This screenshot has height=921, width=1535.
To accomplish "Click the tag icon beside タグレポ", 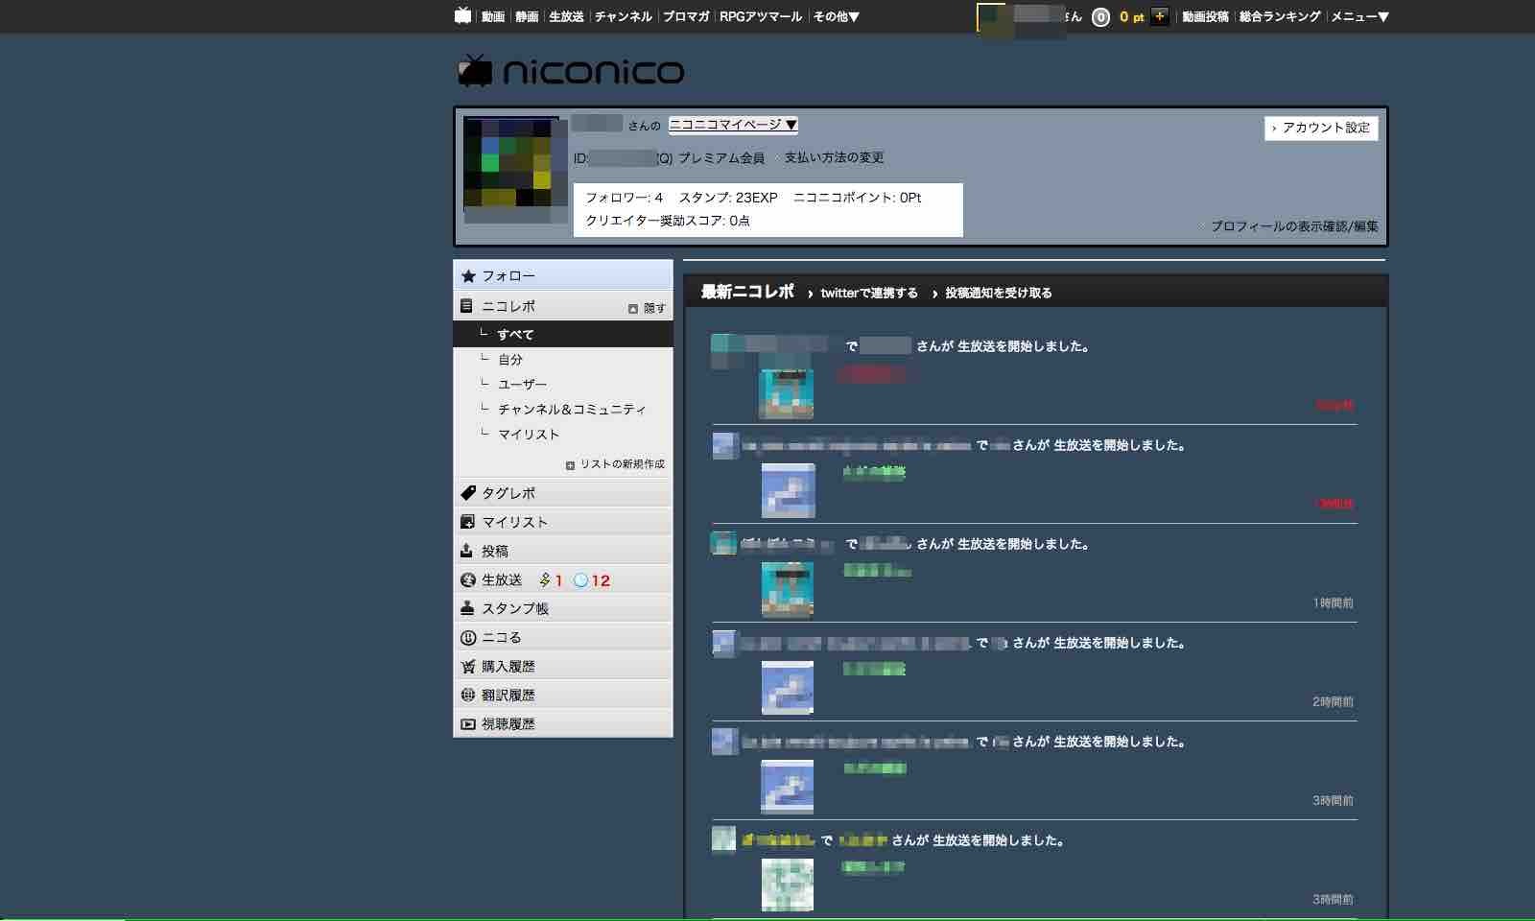I will coord(468,493).
